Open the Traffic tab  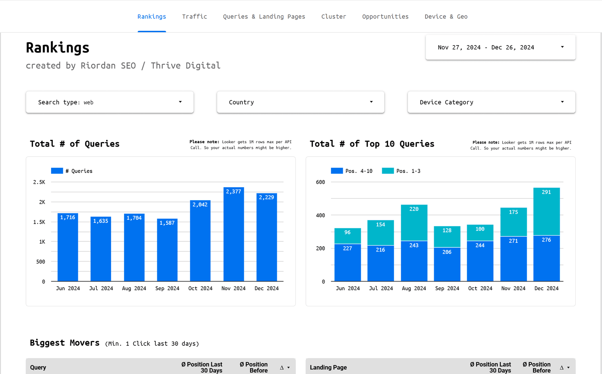[195, 17]
